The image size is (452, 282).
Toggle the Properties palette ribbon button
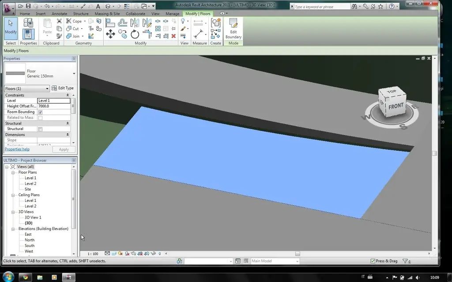point(28,34)
